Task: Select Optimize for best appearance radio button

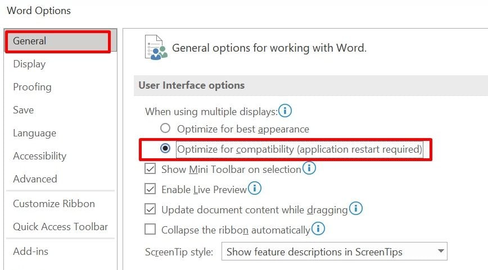Action: pyautogui.click(x=165, y=128)
